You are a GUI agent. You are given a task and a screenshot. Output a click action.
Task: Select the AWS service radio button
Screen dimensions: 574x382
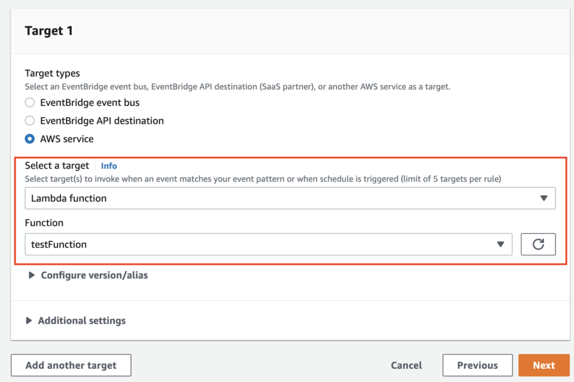click(29, 139)
